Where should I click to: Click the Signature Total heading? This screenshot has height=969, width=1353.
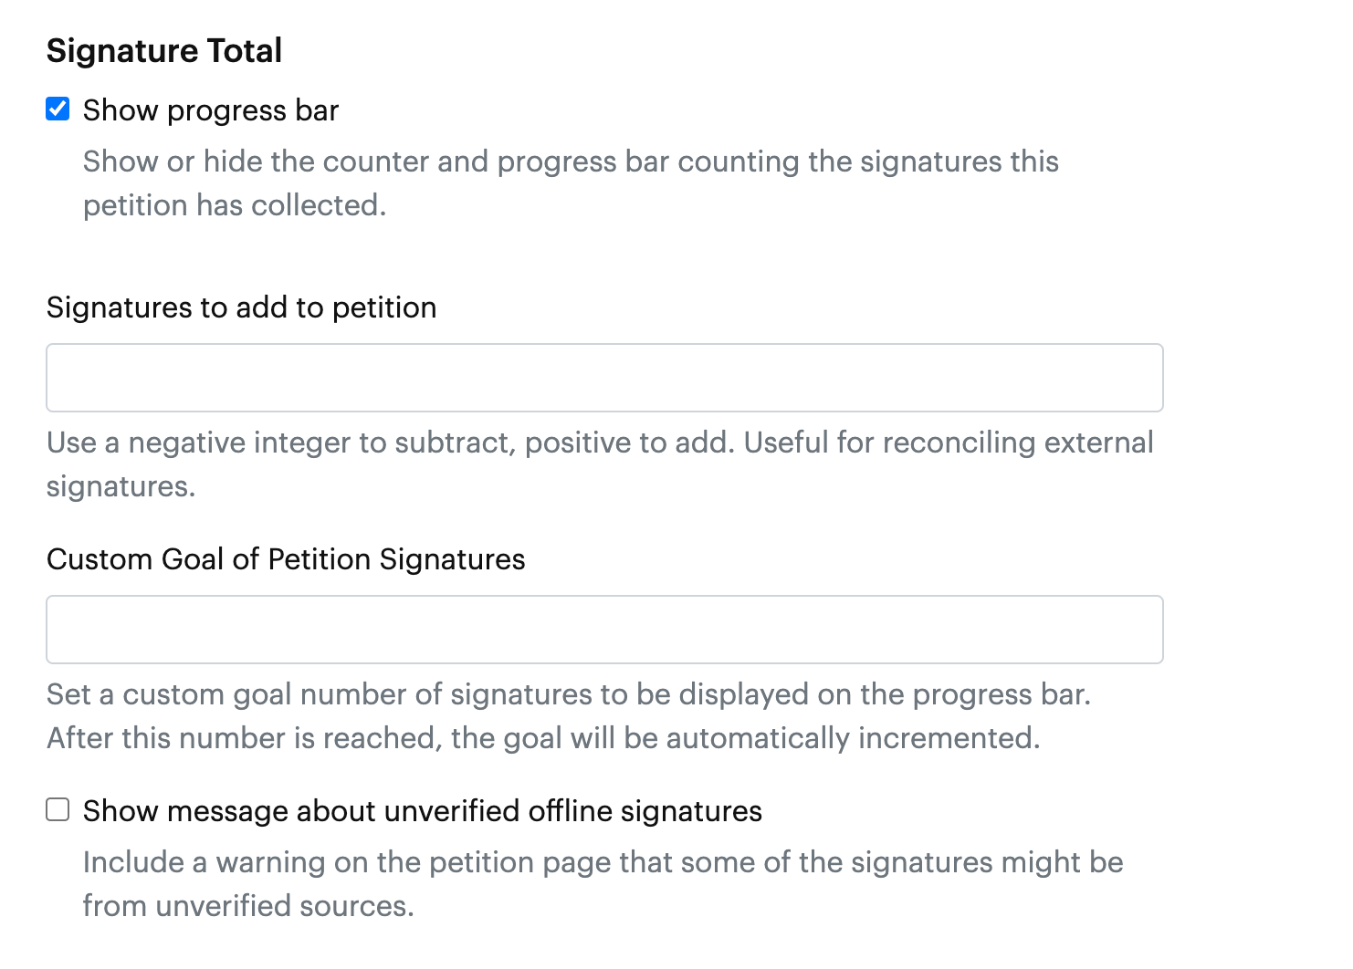164,50
